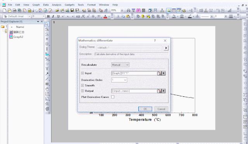Click the Save project icon
248x144 pixels.
[x=72, y=10]
